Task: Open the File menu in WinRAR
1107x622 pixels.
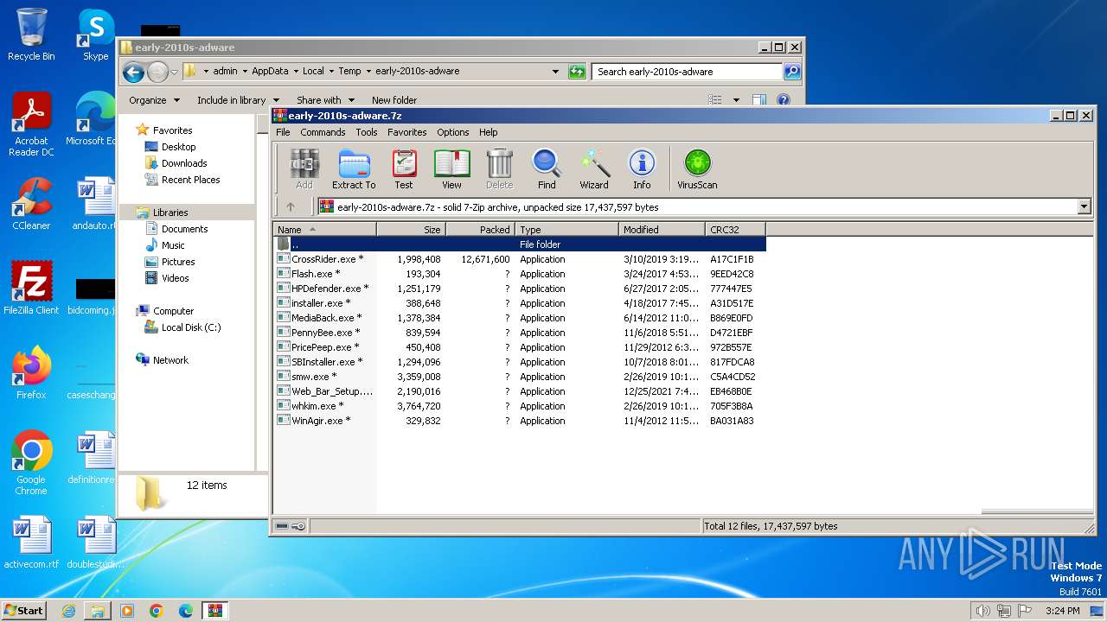Action: (283, 132)
